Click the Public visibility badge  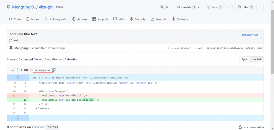tap(60, 7)
